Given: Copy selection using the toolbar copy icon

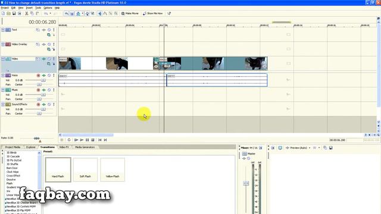Looking at the screenshot, I should pos(32,14).
